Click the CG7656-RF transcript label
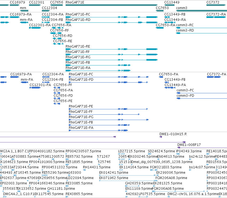Screen dimensions: 227x198 59,30
